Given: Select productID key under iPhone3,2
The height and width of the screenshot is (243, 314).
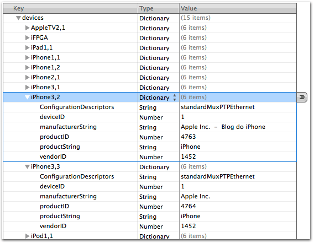Looking at the screenshot, I should click(55, 137).
